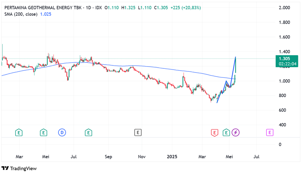Click the 0 label on lower pane axis
302x173 pixels.
[280, 144]
